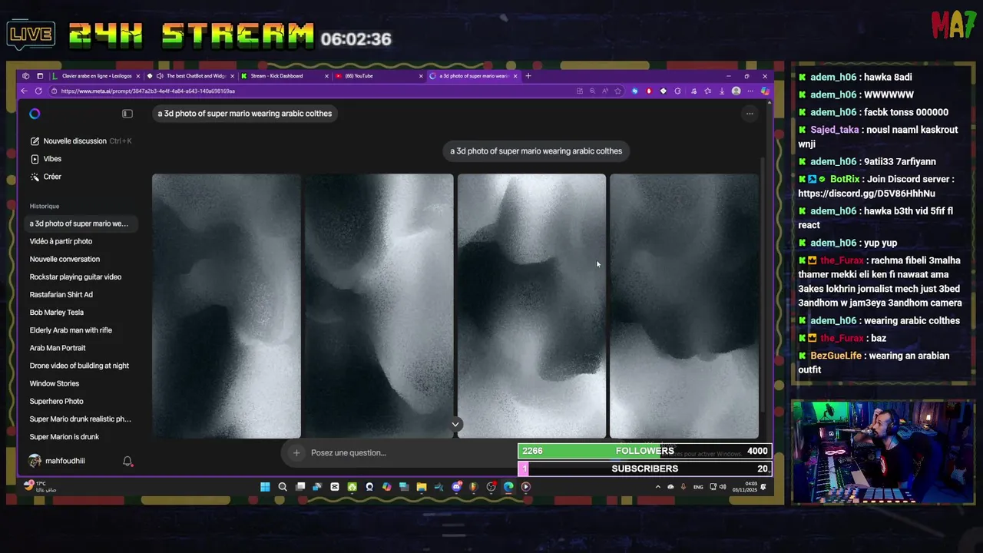
Task: Open 'Rastafarian Shirt Ad' conversation
Action: coord(61,294)
